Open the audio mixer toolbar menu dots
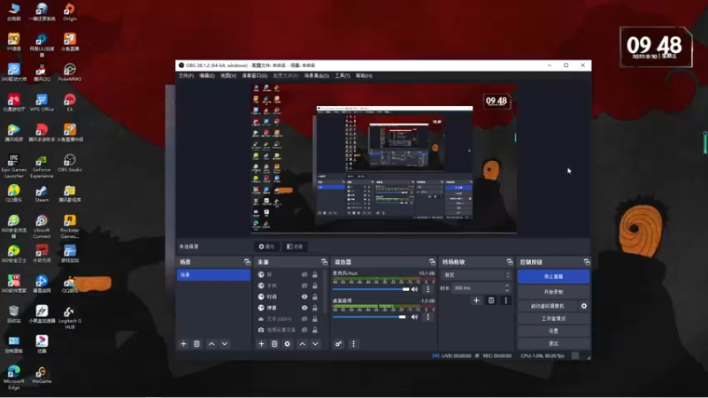This screenshot has height=398, width=708. pos(353,344)
